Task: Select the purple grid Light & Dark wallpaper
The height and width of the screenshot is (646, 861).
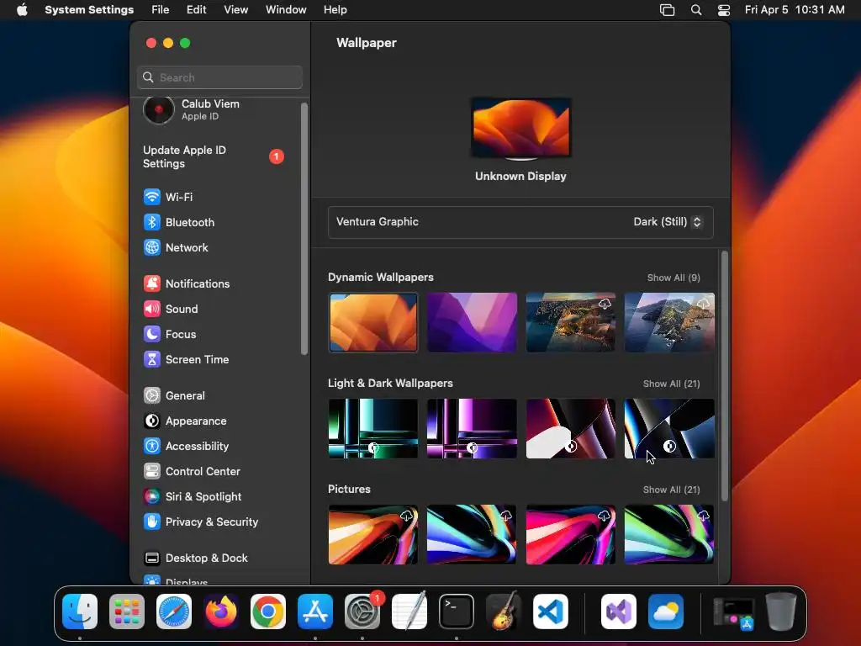Action: (473, 428)
